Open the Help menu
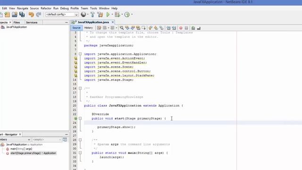302x170 pixels. (x=114, y=8)
